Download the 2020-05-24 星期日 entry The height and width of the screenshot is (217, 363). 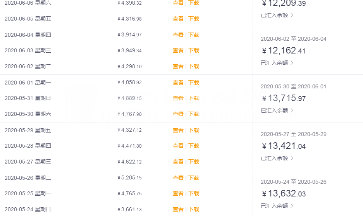[194, 209]
